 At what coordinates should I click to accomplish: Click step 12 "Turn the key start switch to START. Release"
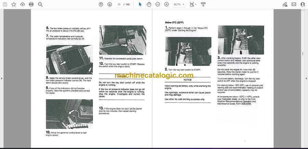121,65
